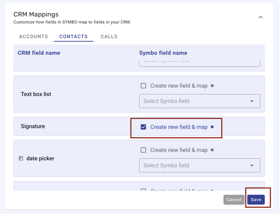Click the Symbo field name column header

tap(163, 53)
